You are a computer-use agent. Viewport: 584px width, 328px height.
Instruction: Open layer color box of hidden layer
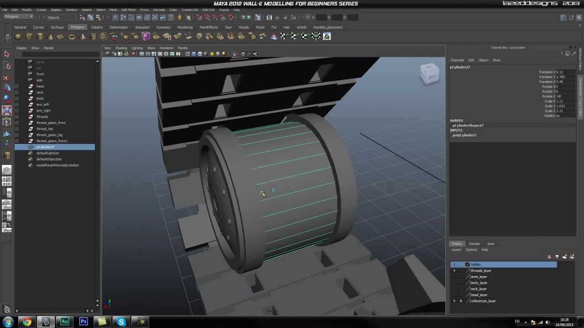click(468, 265)
